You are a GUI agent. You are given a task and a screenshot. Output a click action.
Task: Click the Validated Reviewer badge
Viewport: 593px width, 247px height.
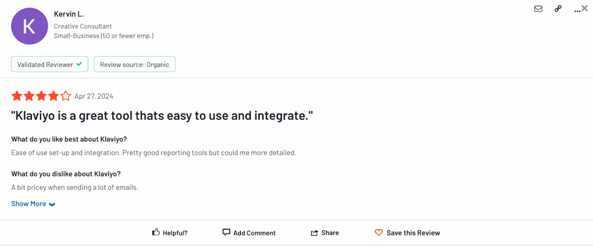[x=49, y=64]
